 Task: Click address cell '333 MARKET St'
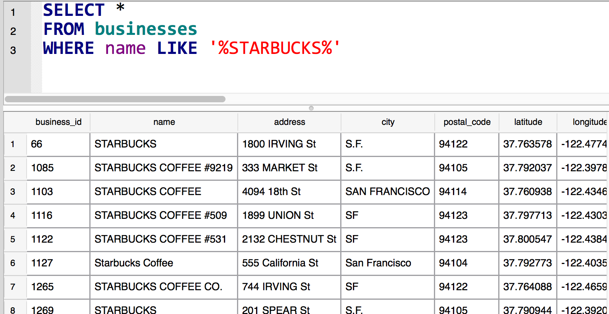289,168
